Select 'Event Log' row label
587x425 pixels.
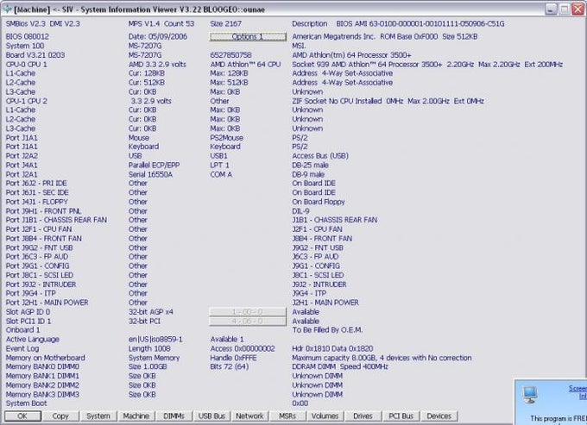22,348
